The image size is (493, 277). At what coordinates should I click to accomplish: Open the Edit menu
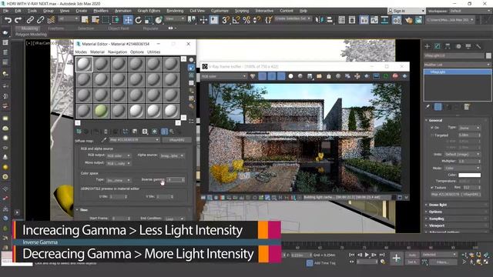pyautogui.click(x=18, y=11)
